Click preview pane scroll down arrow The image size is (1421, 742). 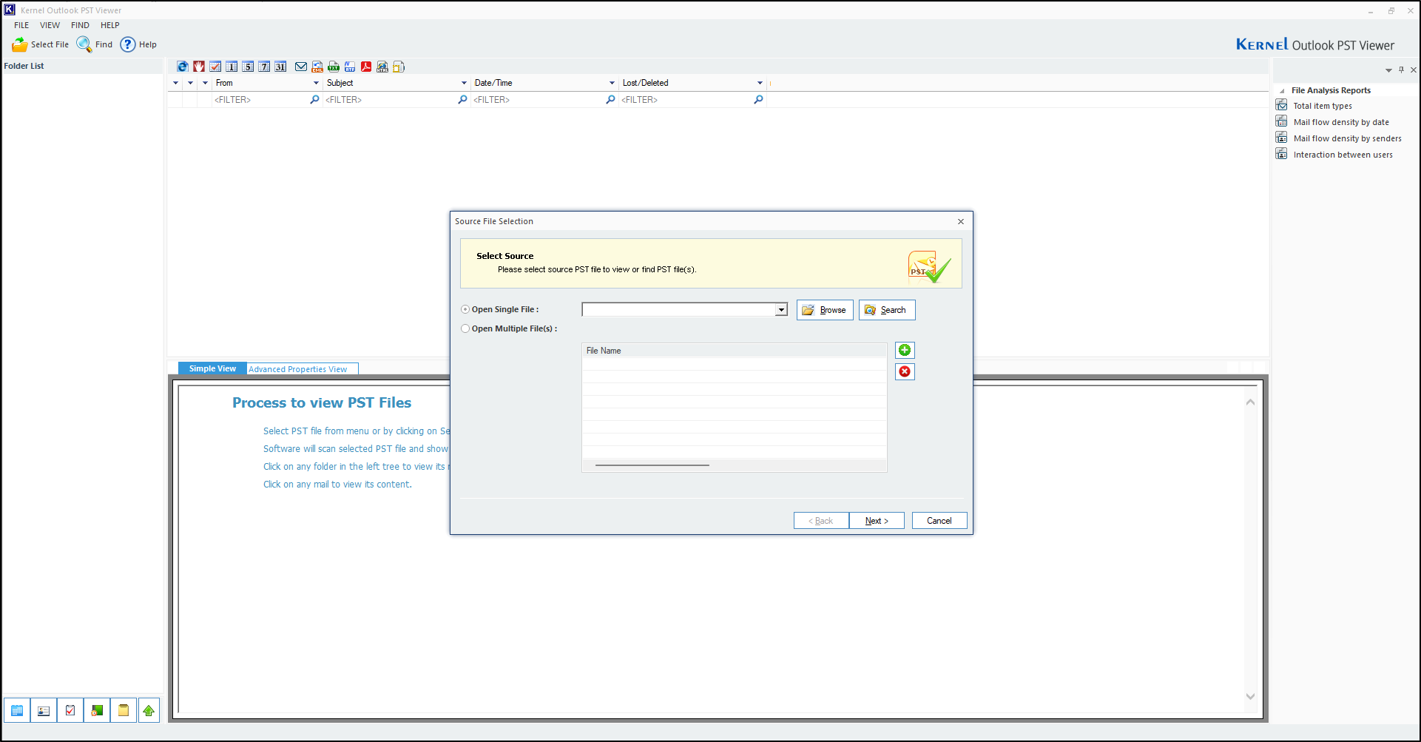1250,696
